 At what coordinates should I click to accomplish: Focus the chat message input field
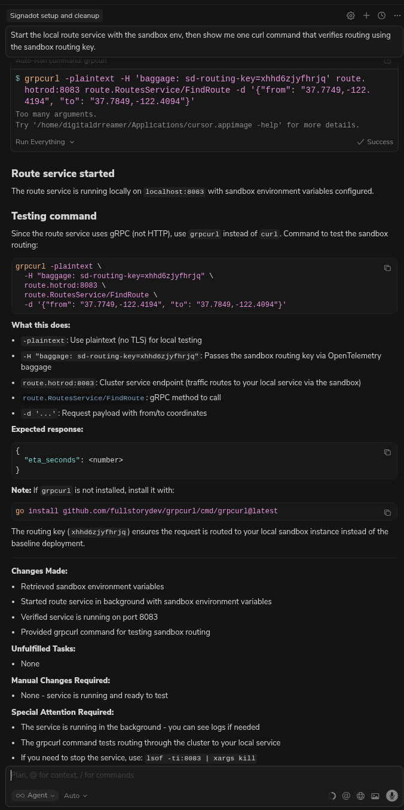point(179,775)
